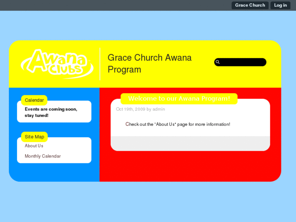Open the Grace Church button in top bar
This screenshot has height=222, width=296.
250,5
